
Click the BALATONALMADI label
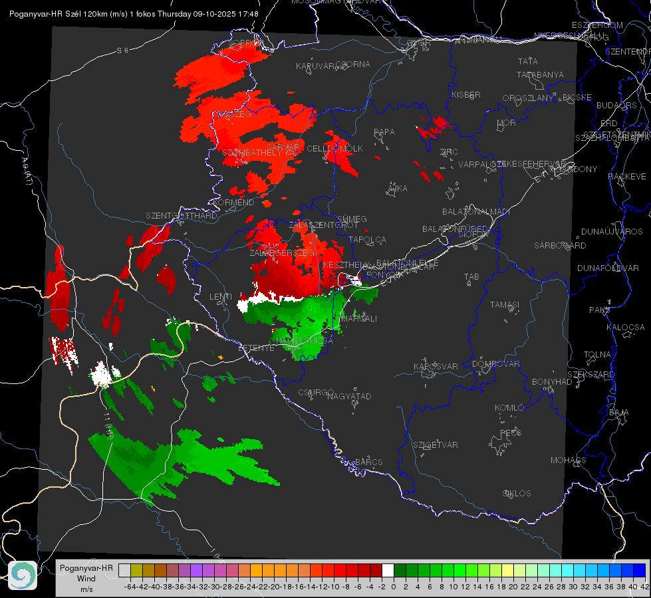pos(476,212)
